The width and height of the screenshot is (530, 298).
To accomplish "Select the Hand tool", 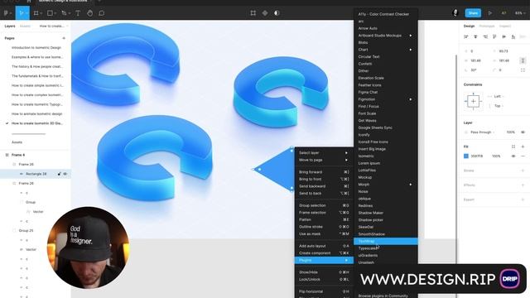I will point(90,13).
